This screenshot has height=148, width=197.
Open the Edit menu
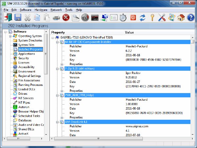(14, 10)
